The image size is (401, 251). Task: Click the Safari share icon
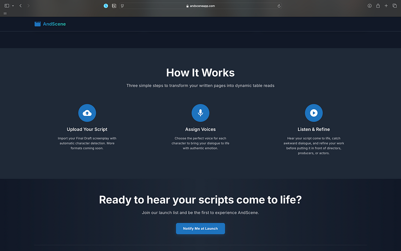(x=378, y=5)
